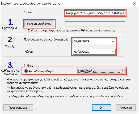Close the dialog with the X icon
Viewport: 139px width, 114px height.
tap(135, 3)
